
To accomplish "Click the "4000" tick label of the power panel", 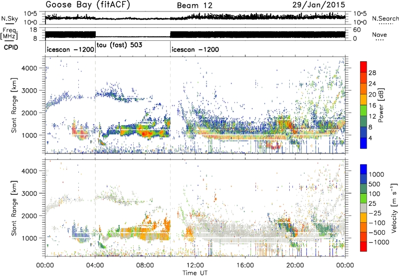I will click(x=30, y=68).
